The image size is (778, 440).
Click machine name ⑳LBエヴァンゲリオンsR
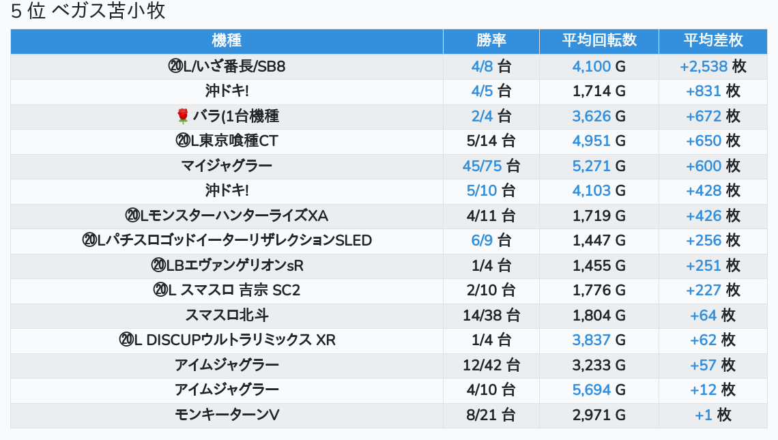[x=227, y=265]
